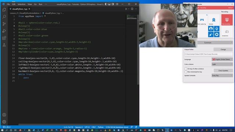Open Customize Layout in title bar

click(x=117, y=4)
